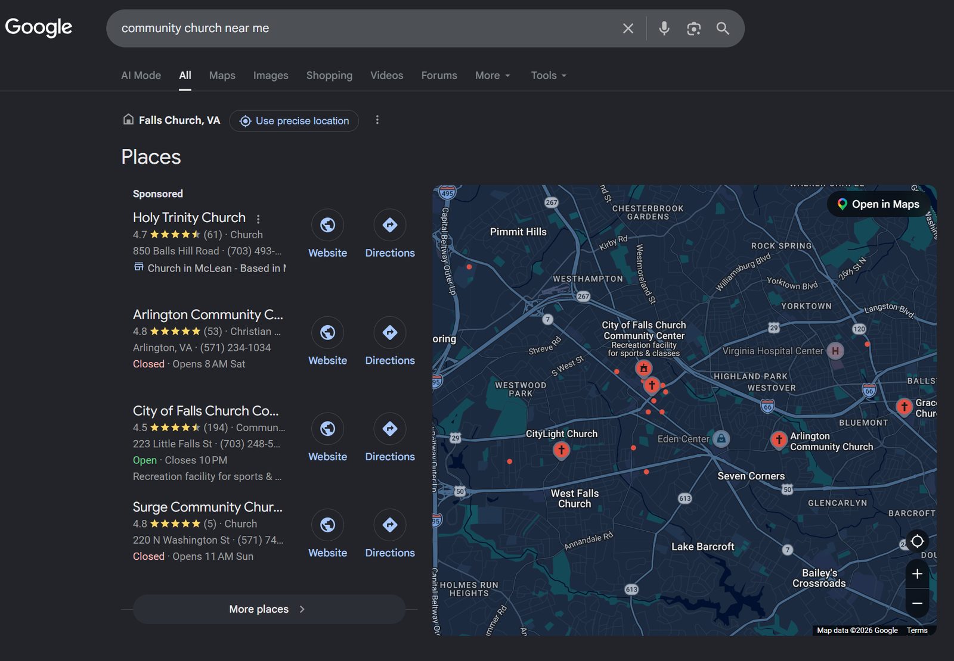Switch to Maps tab
The width and height of the screenshot is (954, 661).
(222, 76)
